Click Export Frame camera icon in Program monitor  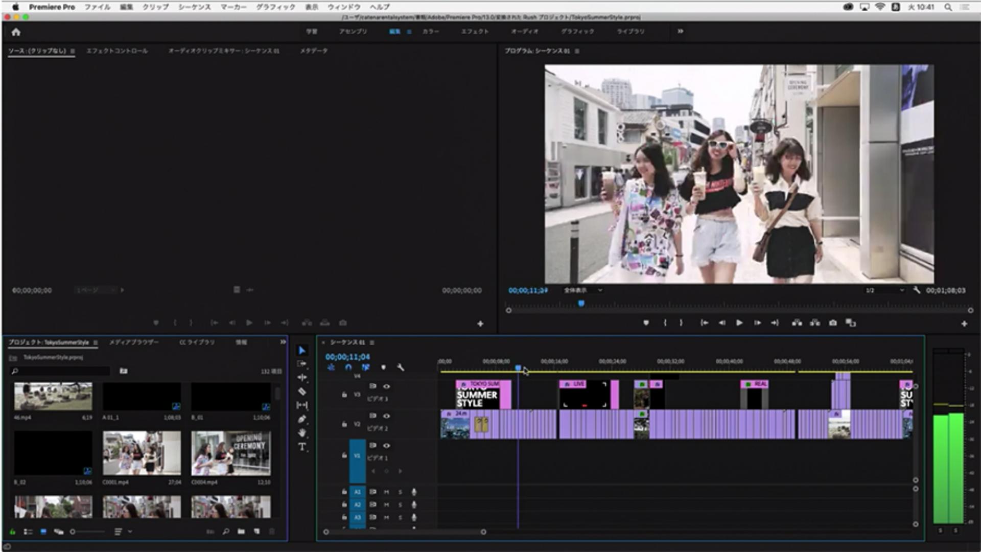(x=833, y=323)
